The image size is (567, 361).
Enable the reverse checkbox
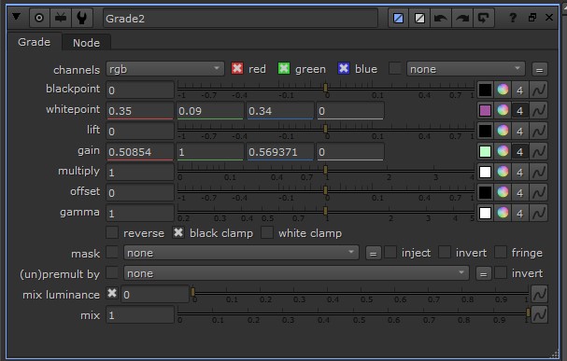[112, 232]
